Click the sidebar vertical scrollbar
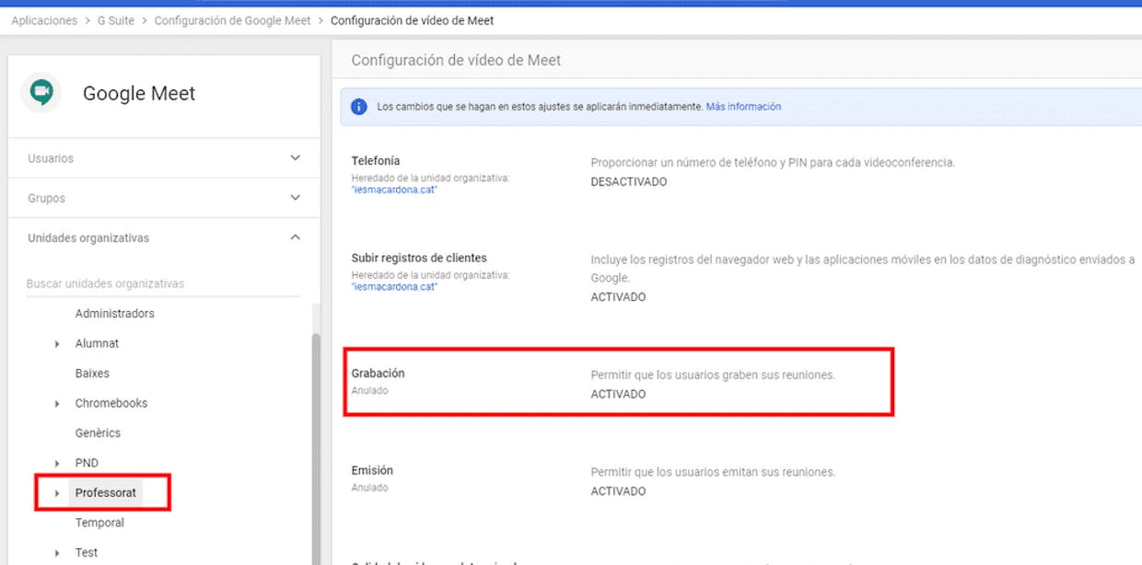 pos(317,448)
